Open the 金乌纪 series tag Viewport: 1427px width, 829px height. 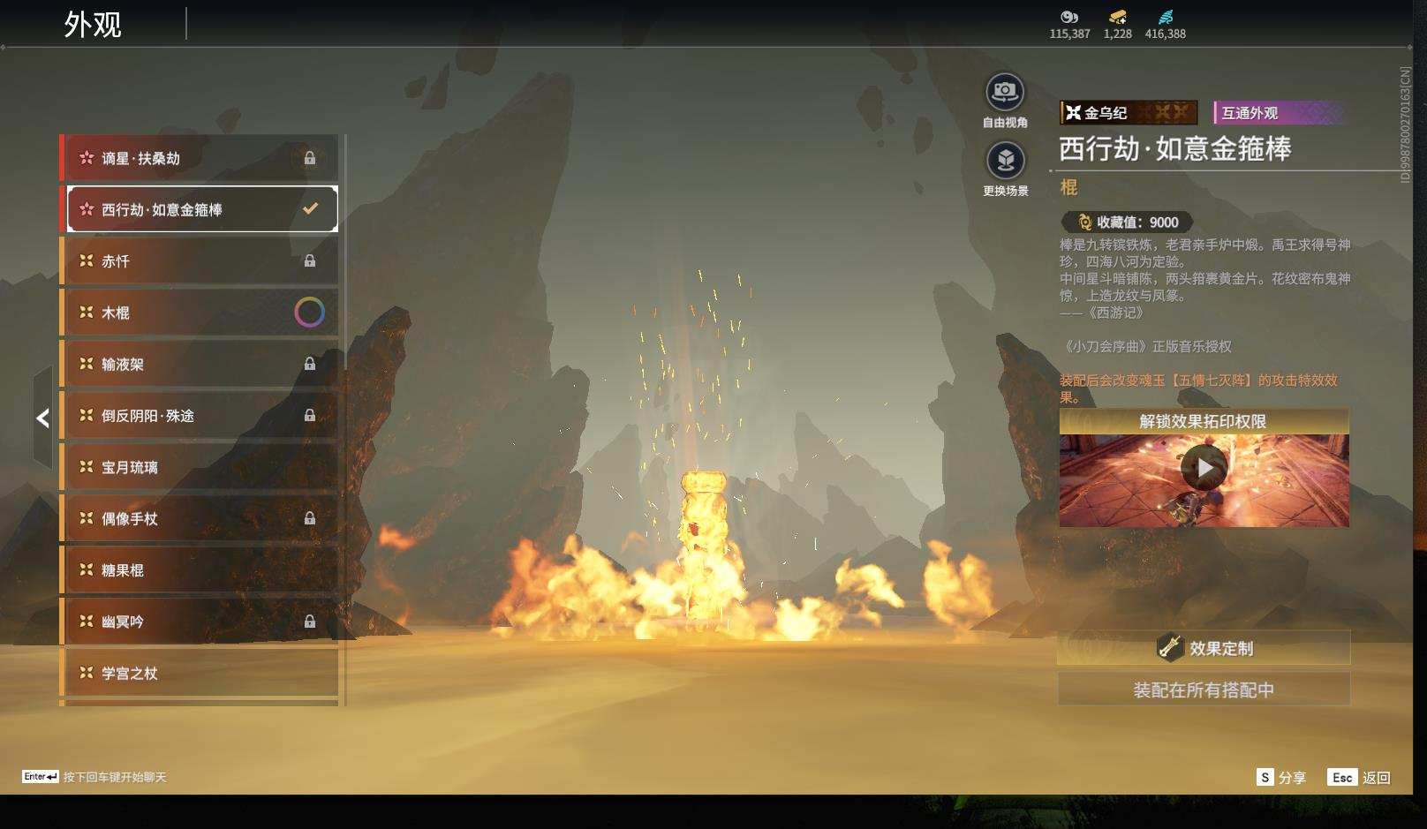tap(1128, 113)
